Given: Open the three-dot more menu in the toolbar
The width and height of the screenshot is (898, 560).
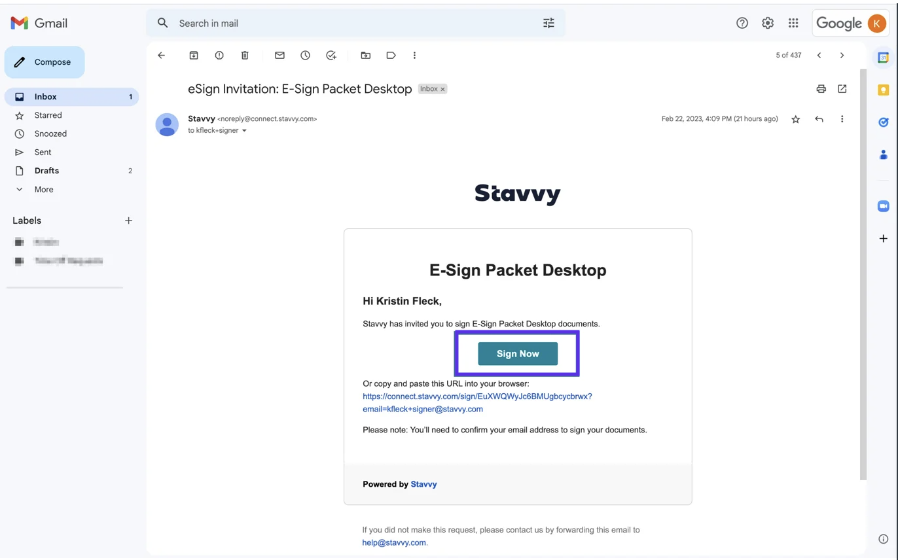Looking at the screenshot, I should 414,56.
